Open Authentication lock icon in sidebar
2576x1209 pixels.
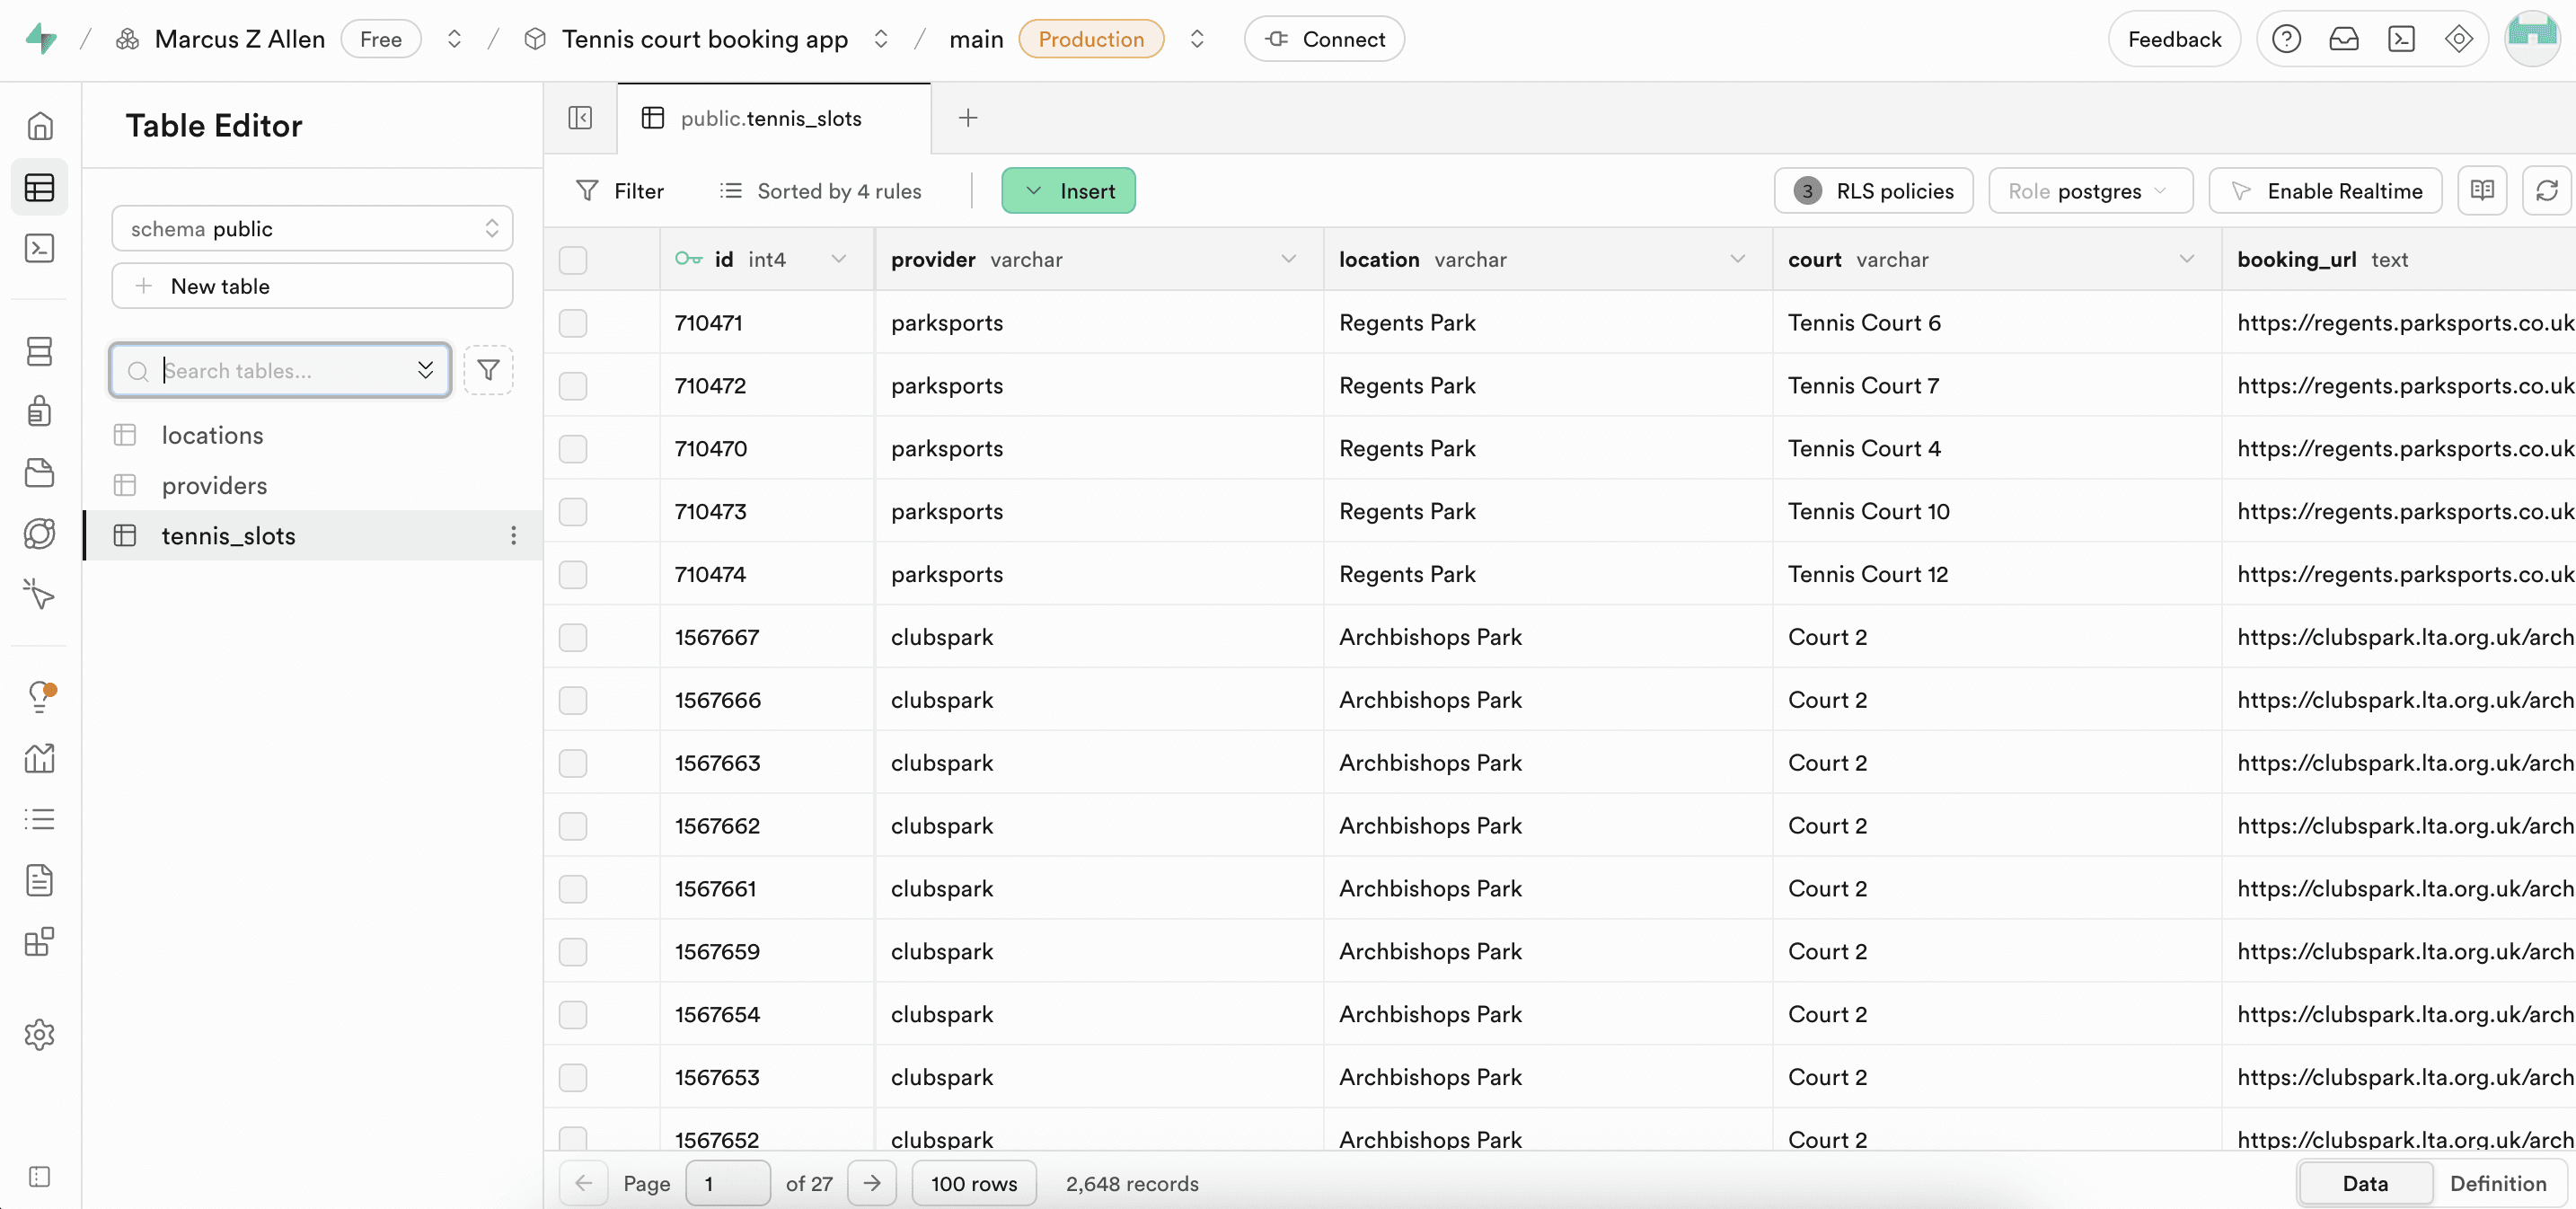tap(40, 411)
